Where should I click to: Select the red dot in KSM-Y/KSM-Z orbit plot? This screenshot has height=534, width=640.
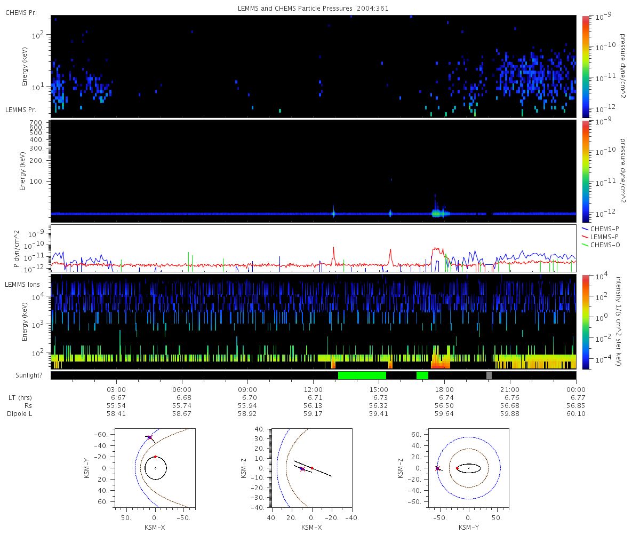point(457,468)
